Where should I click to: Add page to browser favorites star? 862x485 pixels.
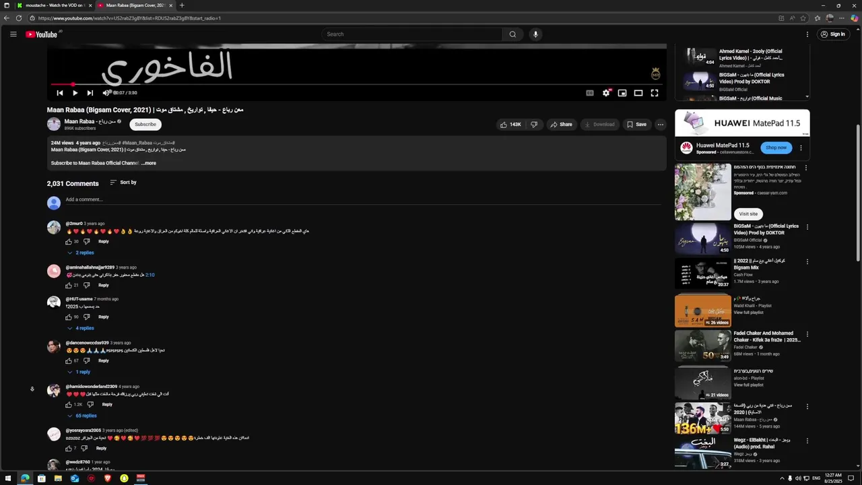coord(804,18)
